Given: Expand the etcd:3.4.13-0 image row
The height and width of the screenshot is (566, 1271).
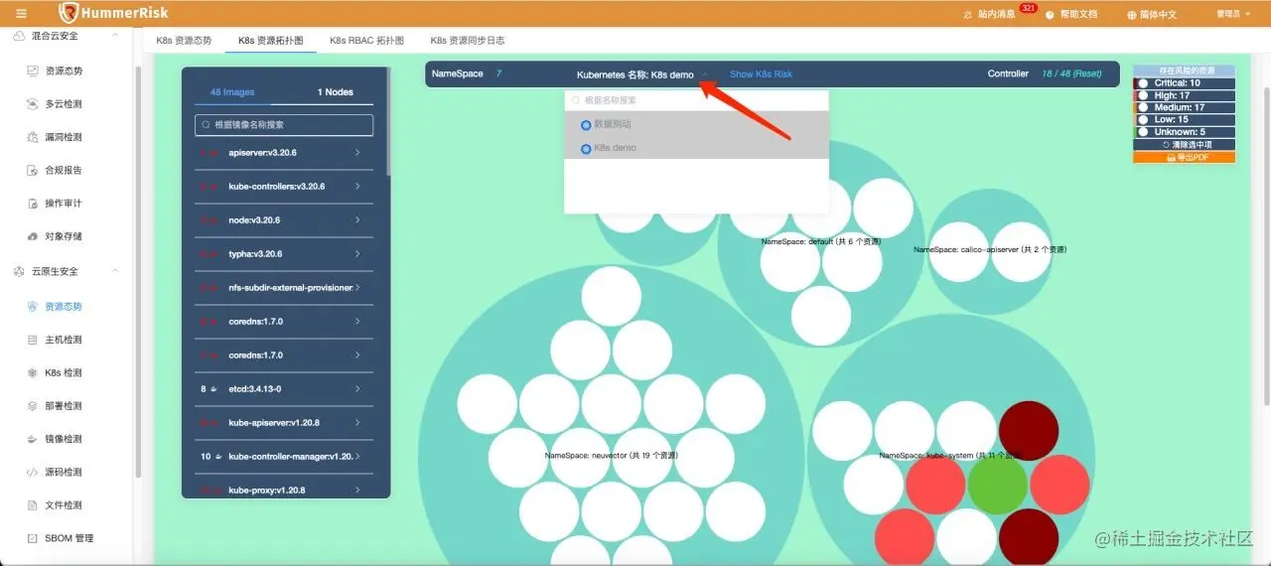Looking at the screenshot, I should (283, 388).
